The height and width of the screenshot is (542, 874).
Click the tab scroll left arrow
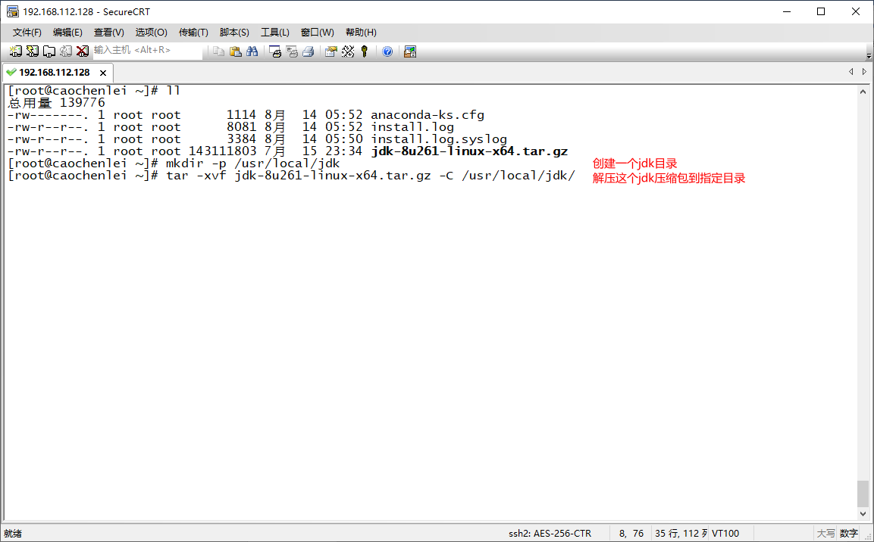coord(851,72)
